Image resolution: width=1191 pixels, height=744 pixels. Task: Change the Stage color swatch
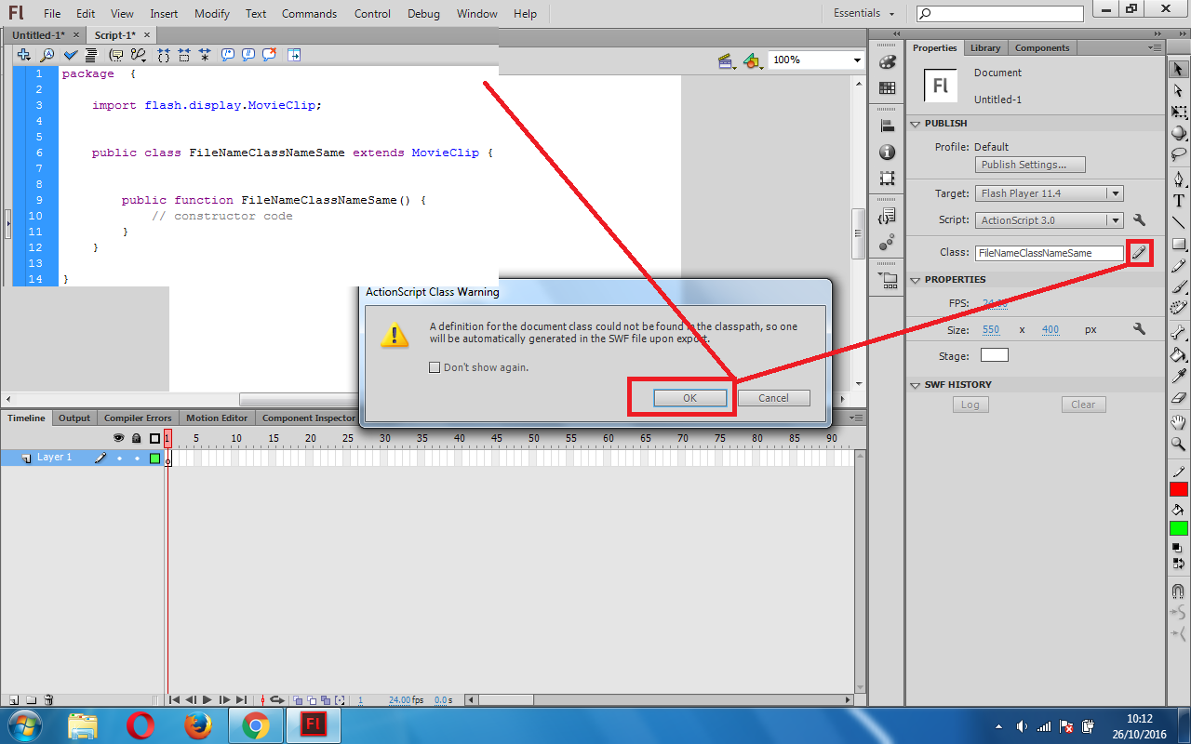pos(994,354)
